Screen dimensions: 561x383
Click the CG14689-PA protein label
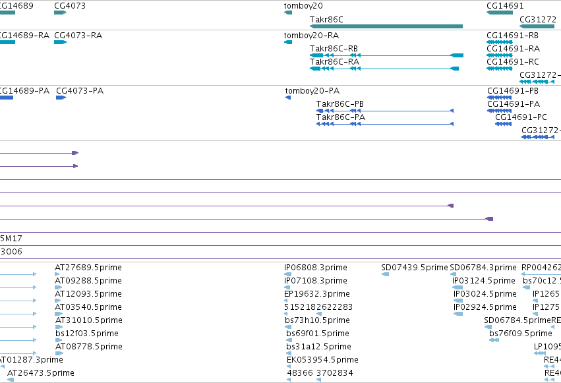pos(24,91)
